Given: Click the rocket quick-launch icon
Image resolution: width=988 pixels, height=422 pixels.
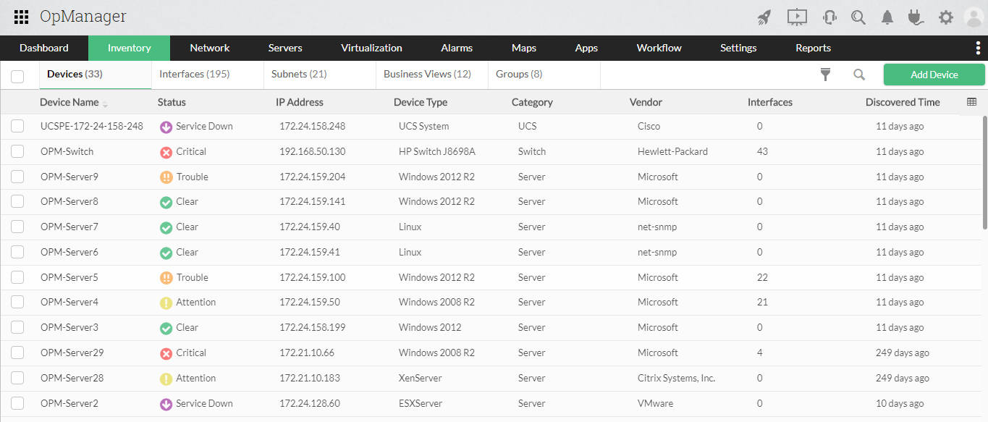Looking at the screenshot, I should click(x=764, y=17).
